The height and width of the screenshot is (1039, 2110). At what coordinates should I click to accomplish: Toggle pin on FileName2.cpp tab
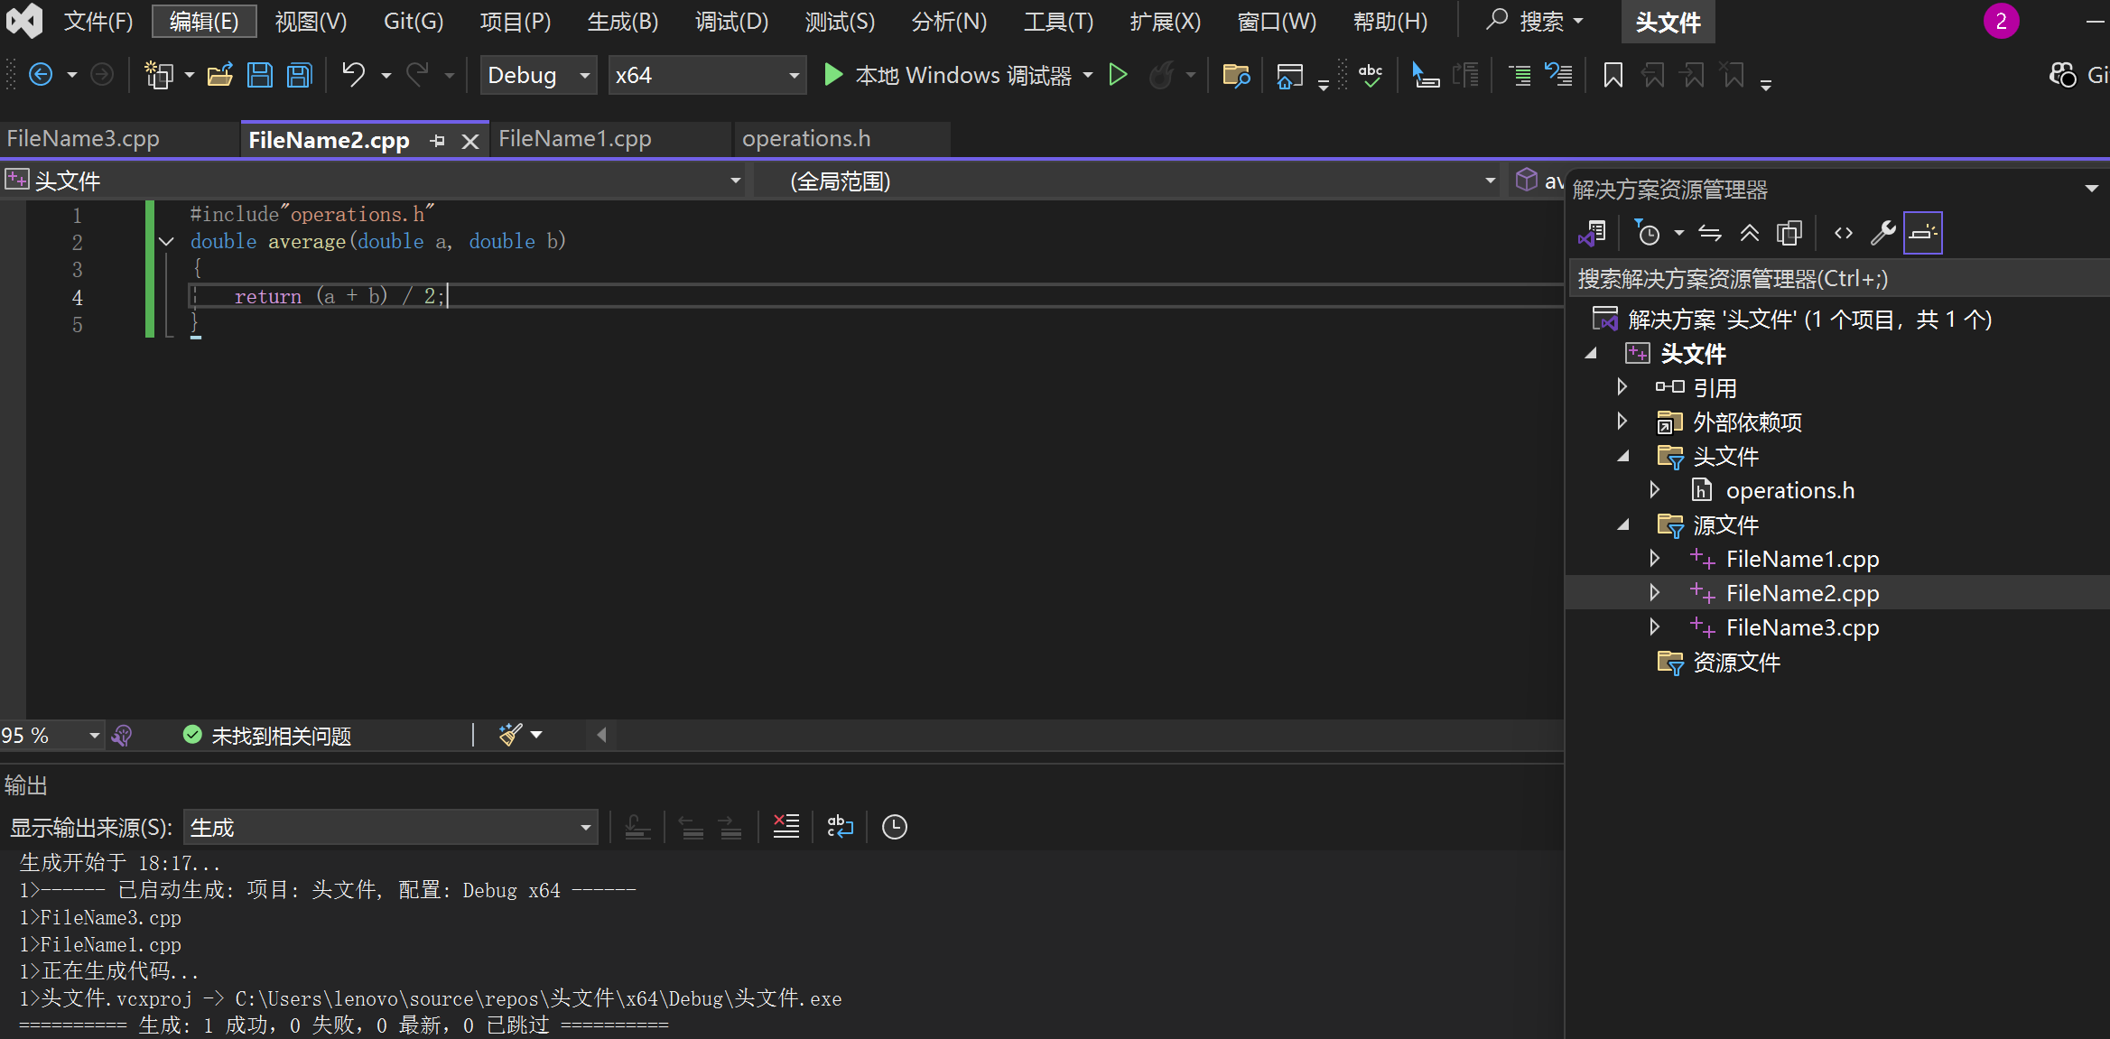[438, 141]
